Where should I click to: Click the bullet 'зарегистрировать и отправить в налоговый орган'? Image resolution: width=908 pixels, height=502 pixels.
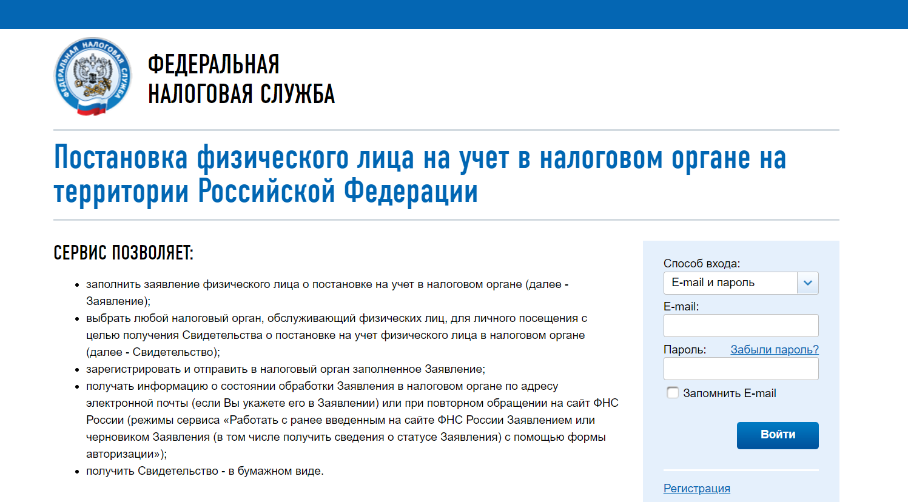pos(285,369)
